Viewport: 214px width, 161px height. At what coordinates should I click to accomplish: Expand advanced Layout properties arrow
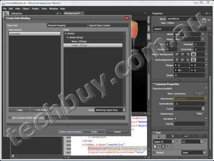[180, 80]
